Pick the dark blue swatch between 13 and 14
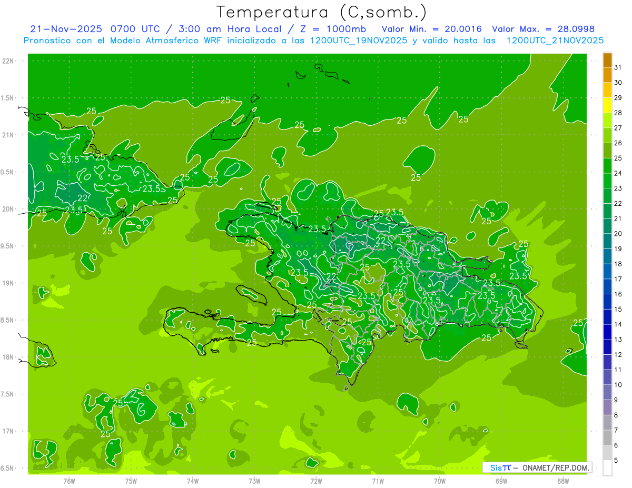 click(x=607, y=332)
